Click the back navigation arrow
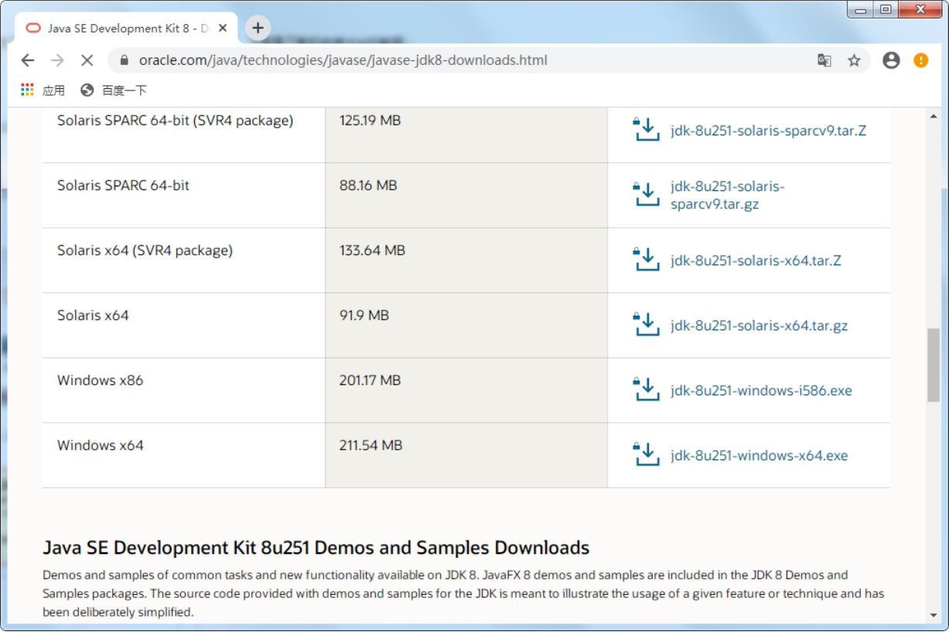This screenshot has height=632, width=949. click(28, 60)
